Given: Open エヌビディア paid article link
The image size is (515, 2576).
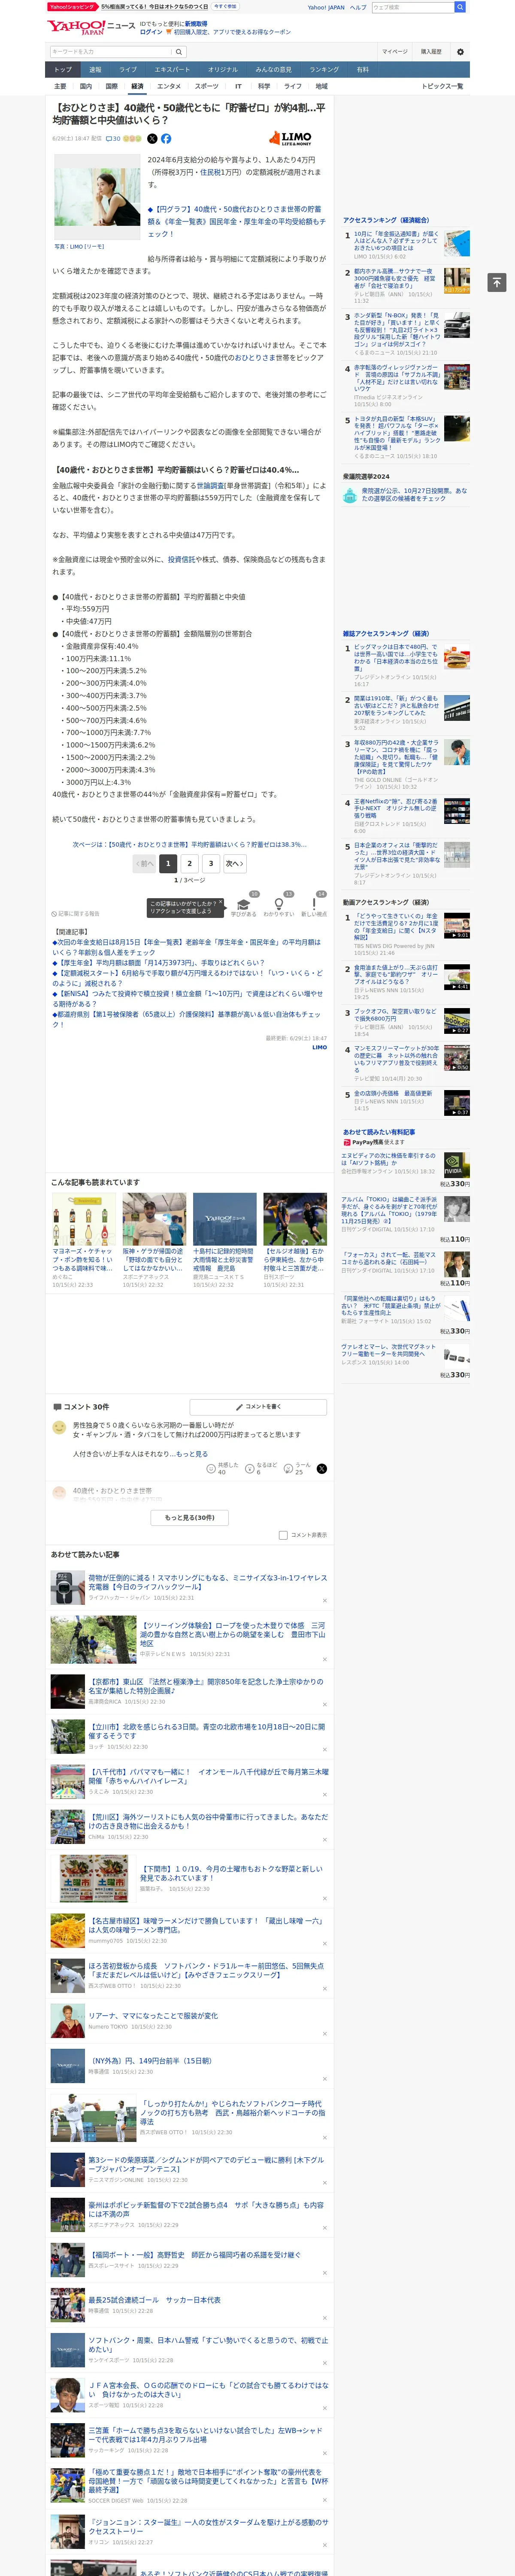Looking at the screenshot, I should coord(389,1159).
